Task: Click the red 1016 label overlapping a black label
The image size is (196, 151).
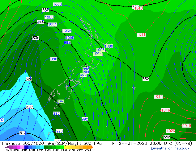Action: 139,8
